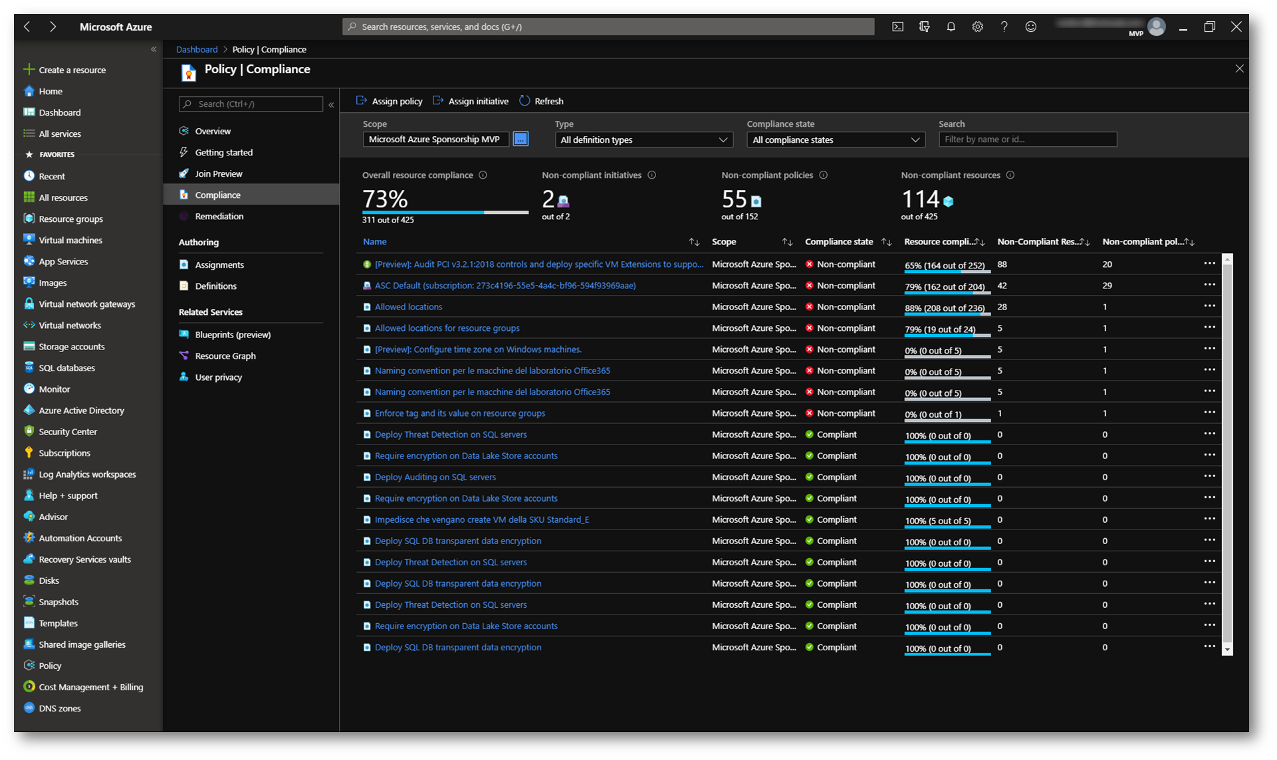Click Assign initiative button
Image resolution: width=1277 pixels, height=760 pixels.
(471, 101)
